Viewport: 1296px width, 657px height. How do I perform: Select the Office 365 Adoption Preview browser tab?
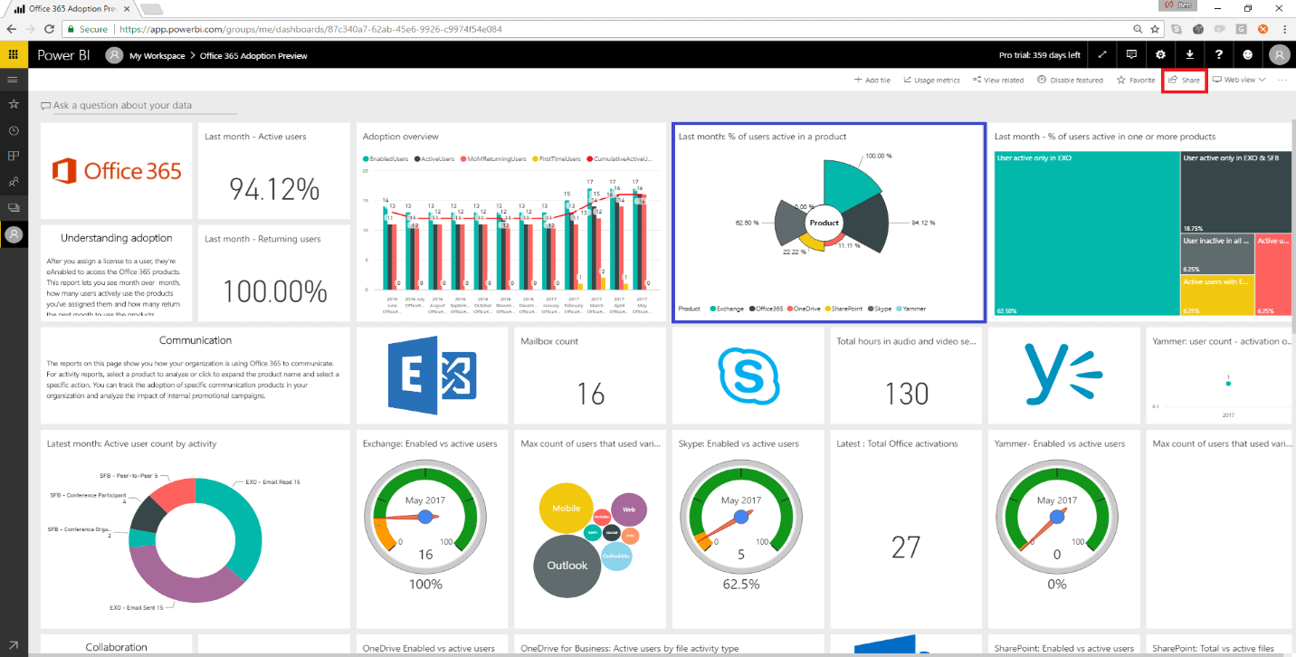pos(69,8)
